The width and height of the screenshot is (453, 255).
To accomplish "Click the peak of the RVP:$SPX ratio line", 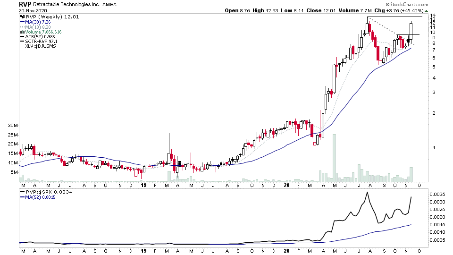I will tap(367, 192).
